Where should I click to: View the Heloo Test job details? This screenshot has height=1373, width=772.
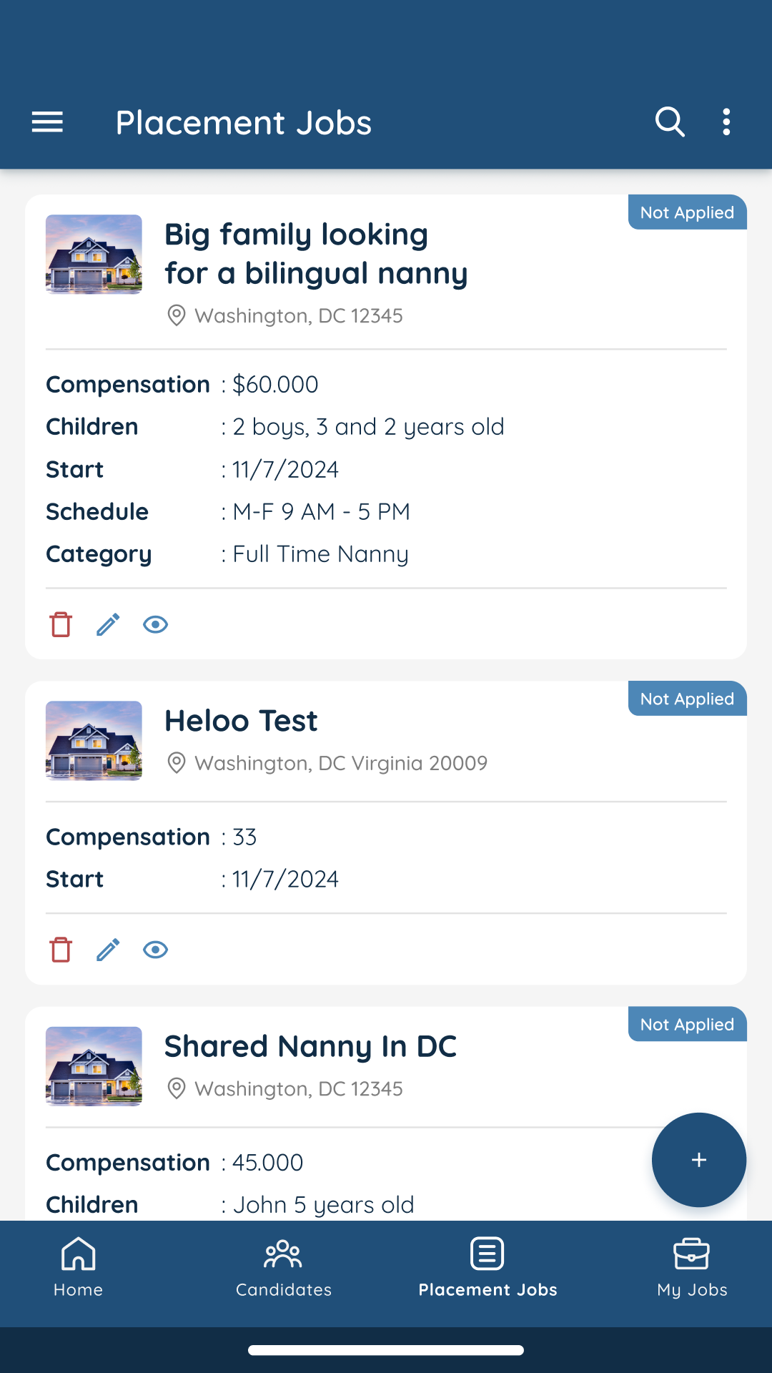coord(155,950)
